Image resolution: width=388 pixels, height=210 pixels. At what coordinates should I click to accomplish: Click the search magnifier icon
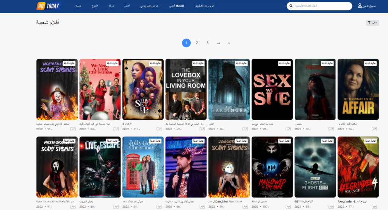[x=291, y=6]
